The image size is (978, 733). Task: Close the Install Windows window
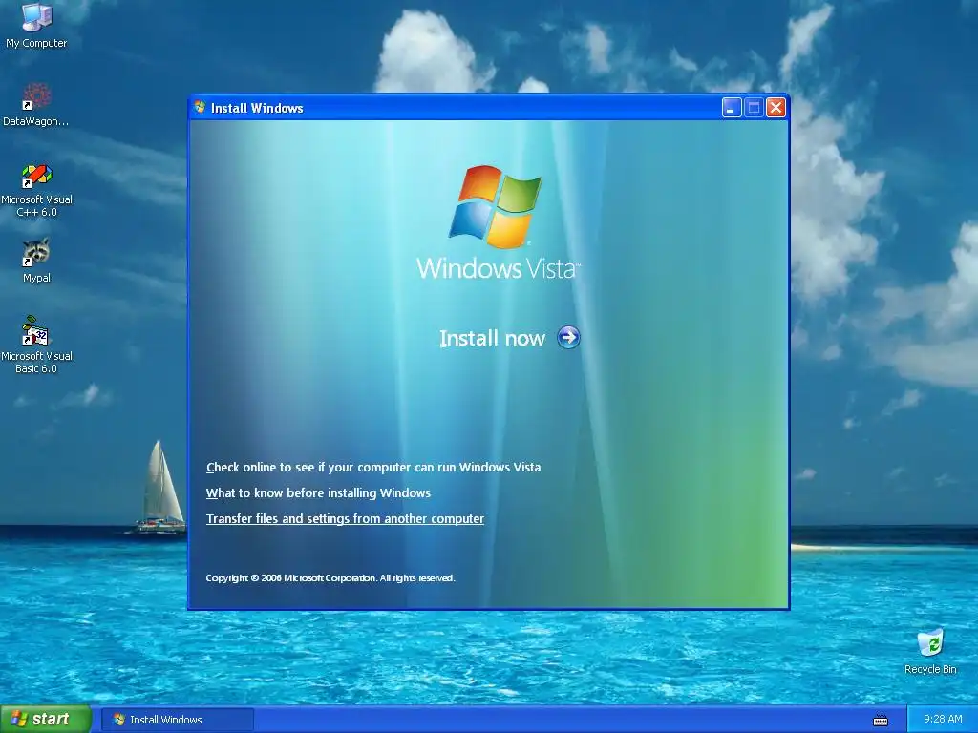coord(776,108)
